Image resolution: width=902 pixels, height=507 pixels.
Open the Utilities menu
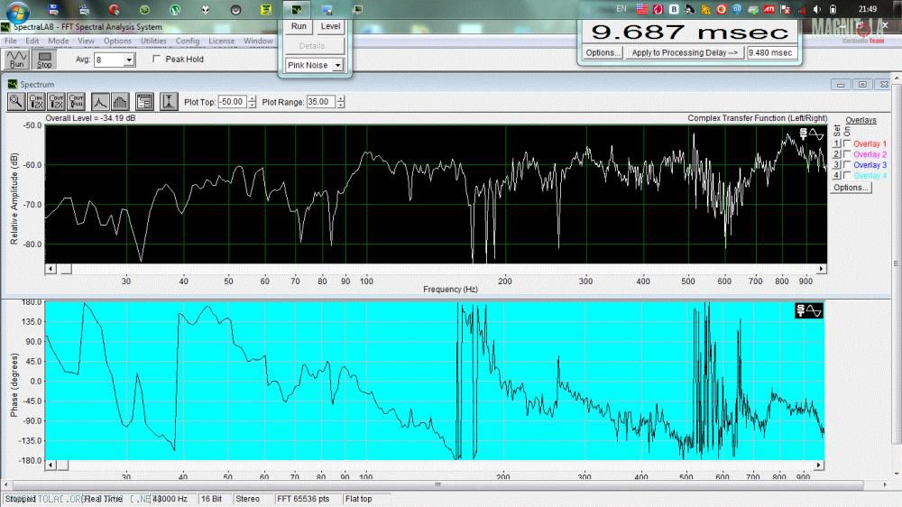point(153,41)
